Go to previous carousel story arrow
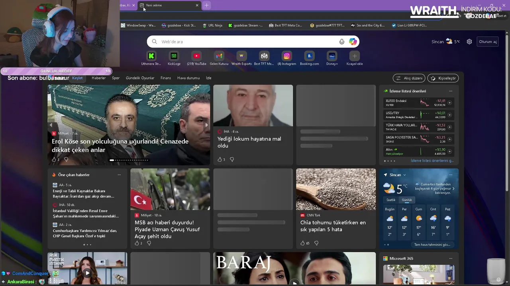The image size is (510, 286). [51, 125]
